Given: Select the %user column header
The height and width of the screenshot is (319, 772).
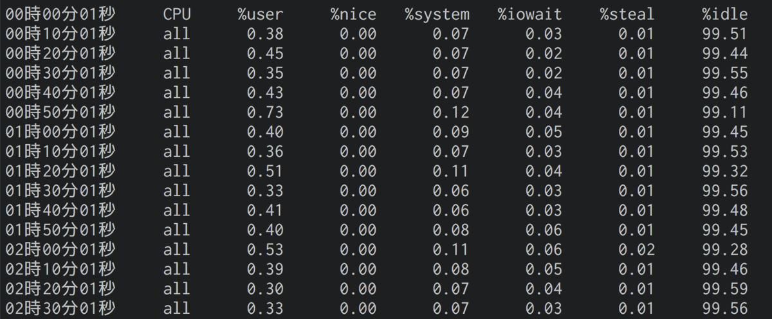Looking at the screenshot, I should (x=261, y=14).
